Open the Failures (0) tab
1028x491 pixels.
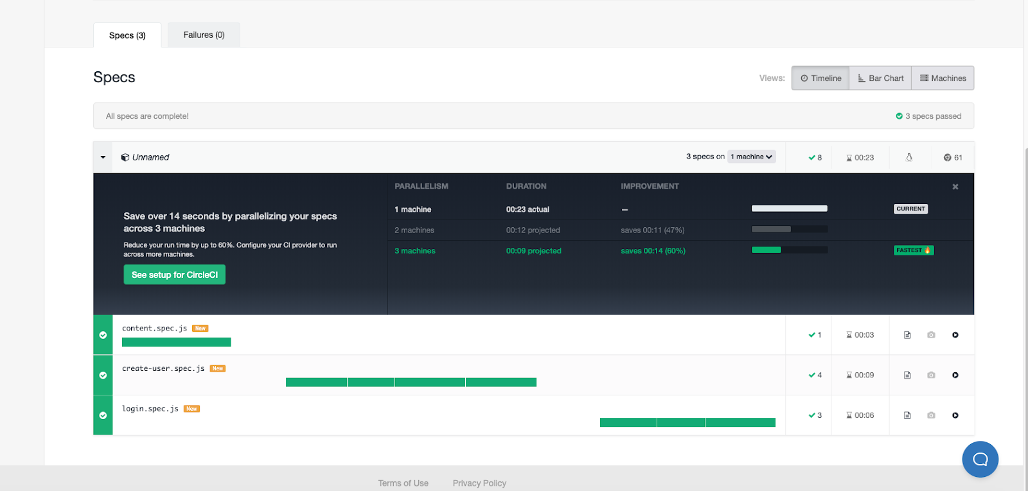(204, 35)
